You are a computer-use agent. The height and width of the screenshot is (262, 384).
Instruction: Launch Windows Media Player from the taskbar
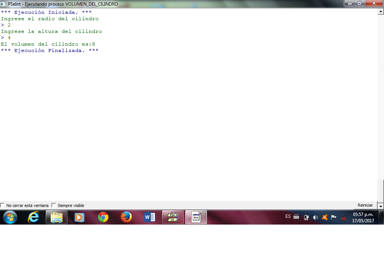point(79,217)
